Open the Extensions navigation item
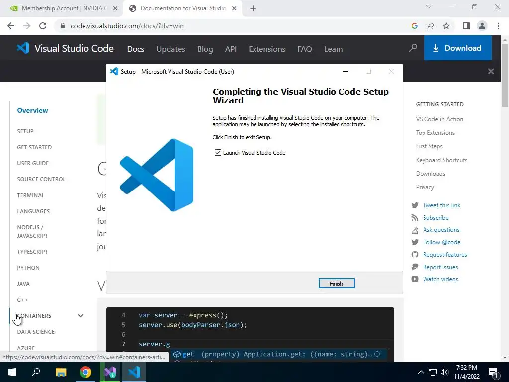The width and height of the screenshot is (509, 382). coord(267,49)
